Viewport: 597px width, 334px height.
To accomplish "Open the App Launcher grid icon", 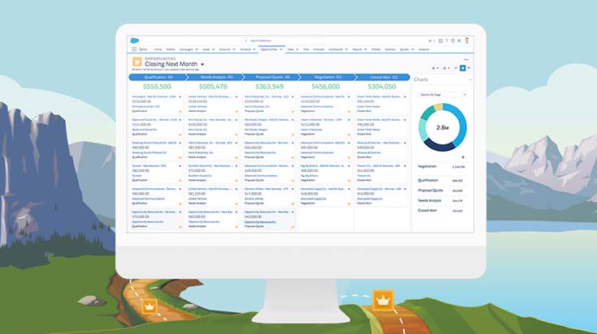I will click(132, 49).
